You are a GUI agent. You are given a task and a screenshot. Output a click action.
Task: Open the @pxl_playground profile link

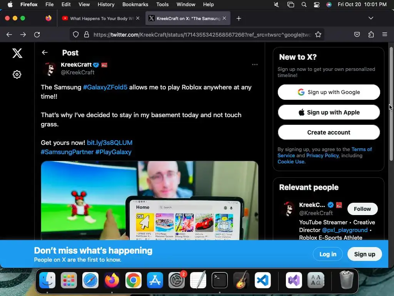(x=345, y=230)
